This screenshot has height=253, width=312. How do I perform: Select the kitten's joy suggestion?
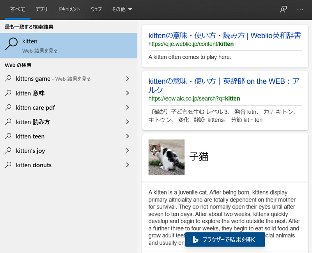click(69, 150)
